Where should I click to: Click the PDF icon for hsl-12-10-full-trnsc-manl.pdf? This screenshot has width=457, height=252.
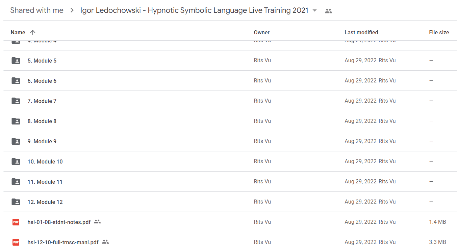16,242
